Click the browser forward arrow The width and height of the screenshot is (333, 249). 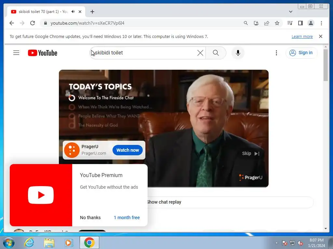(22, 23)
